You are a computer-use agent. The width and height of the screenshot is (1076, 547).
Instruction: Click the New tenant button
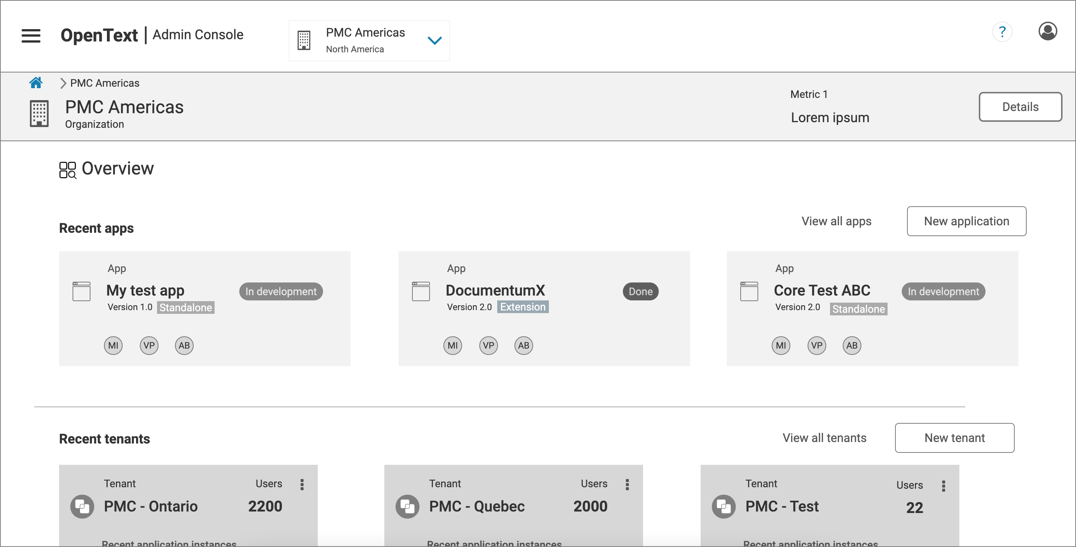pos(954,438)
